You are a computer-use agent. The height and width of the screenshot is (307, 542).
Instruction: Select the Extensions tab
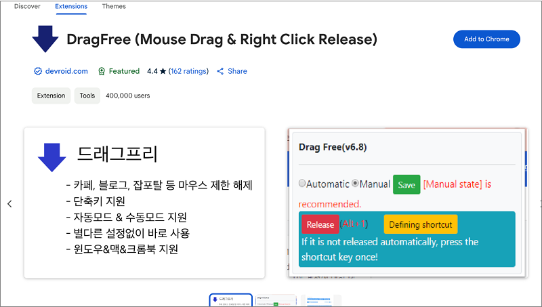(x=71, y=6)
